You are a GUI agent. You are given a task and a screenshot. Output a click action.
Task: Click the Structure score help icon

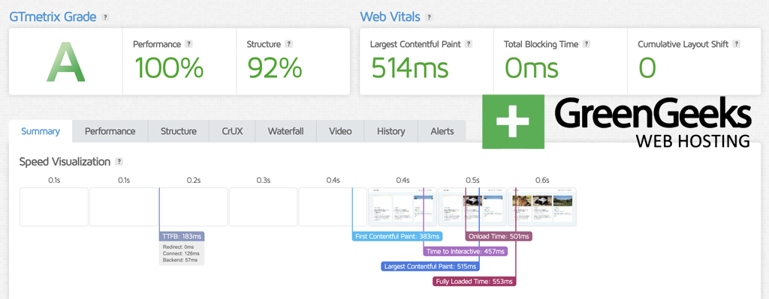[x=289, y=44]
